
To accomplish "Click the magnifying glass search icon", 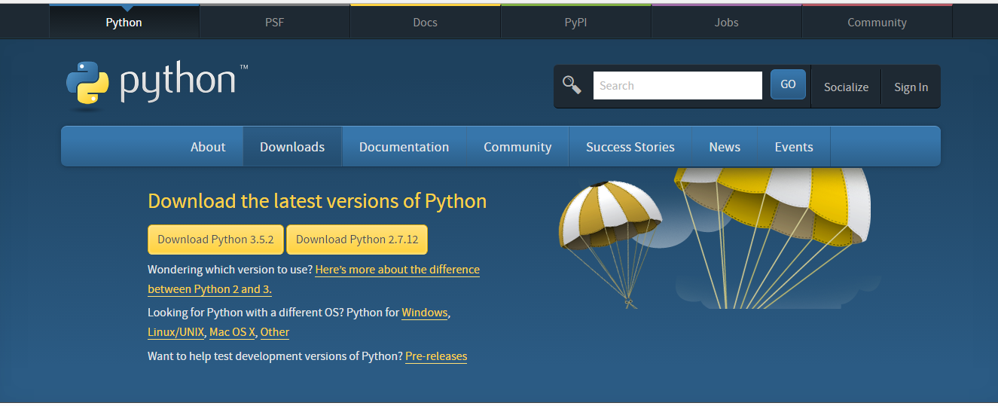I will click(572, 85).
